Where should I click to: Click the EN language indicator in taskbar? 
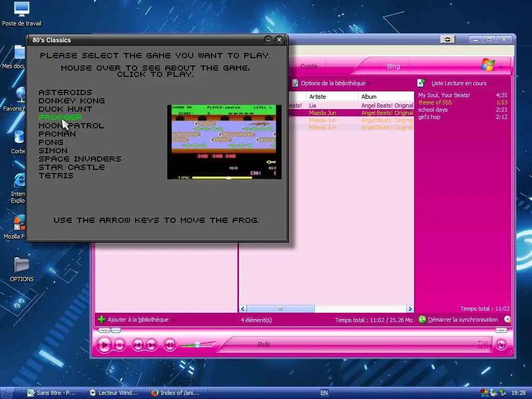[324, 393]
